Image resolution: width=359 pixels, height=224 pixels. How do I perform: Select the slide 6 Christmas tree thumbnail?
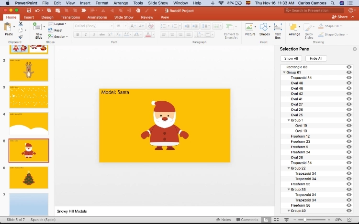click(29, 178)
